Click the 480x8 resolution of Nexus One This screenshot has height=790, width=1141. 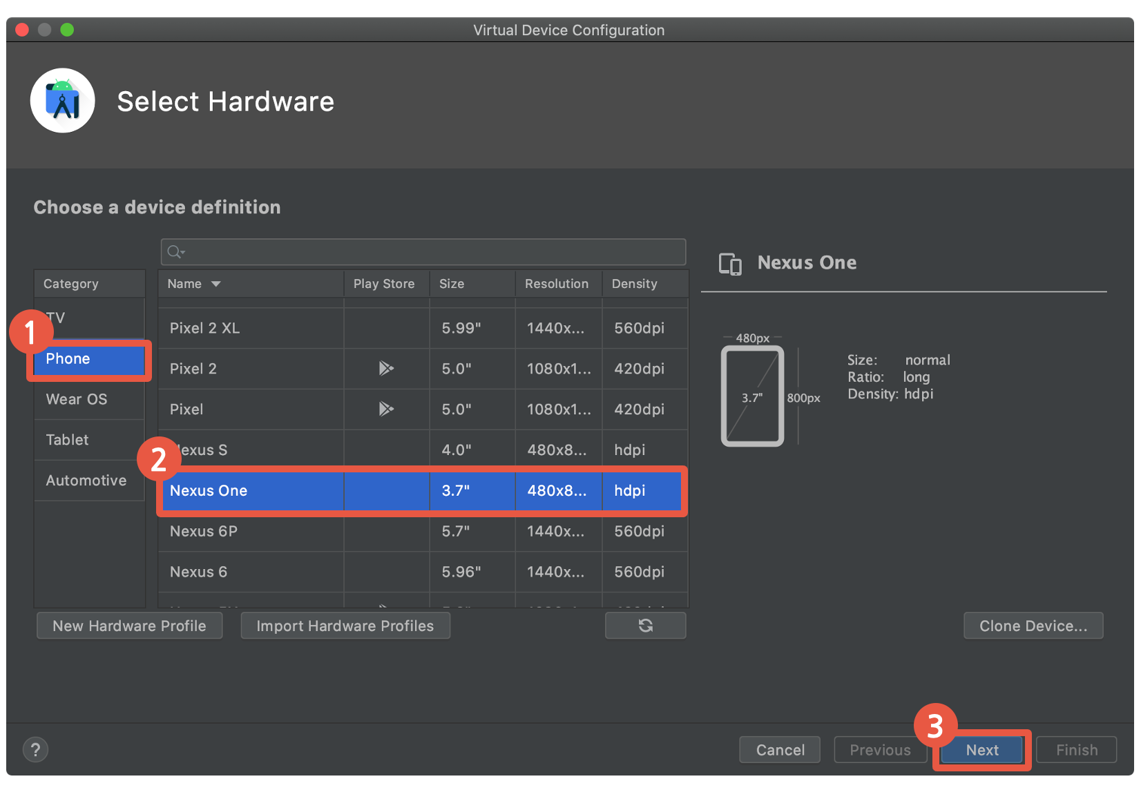(x=557, y=491)
